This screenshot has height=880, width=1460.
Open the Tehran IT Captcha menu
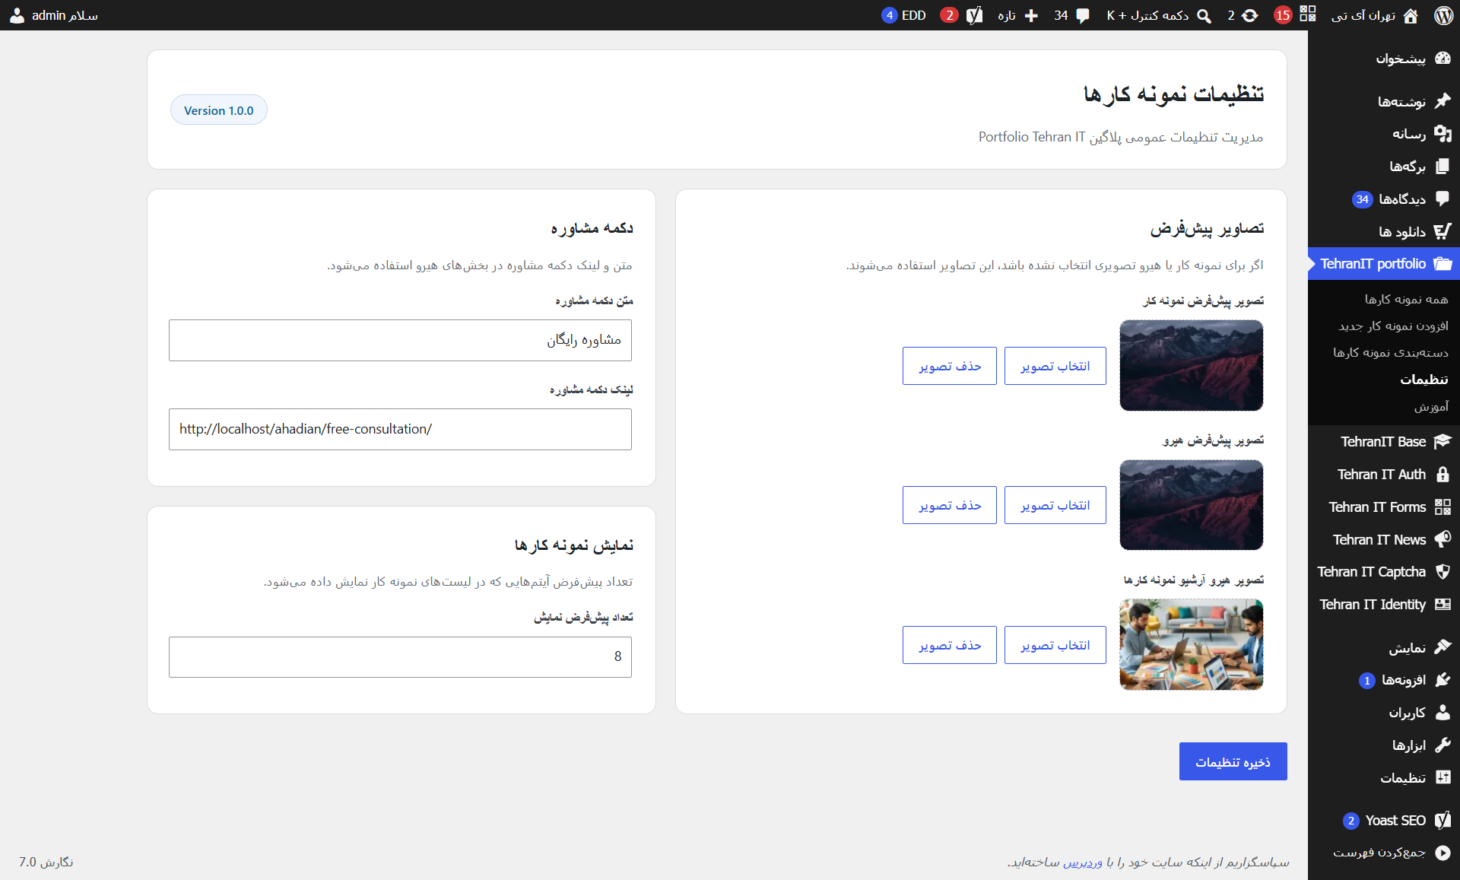[1384, 572]
